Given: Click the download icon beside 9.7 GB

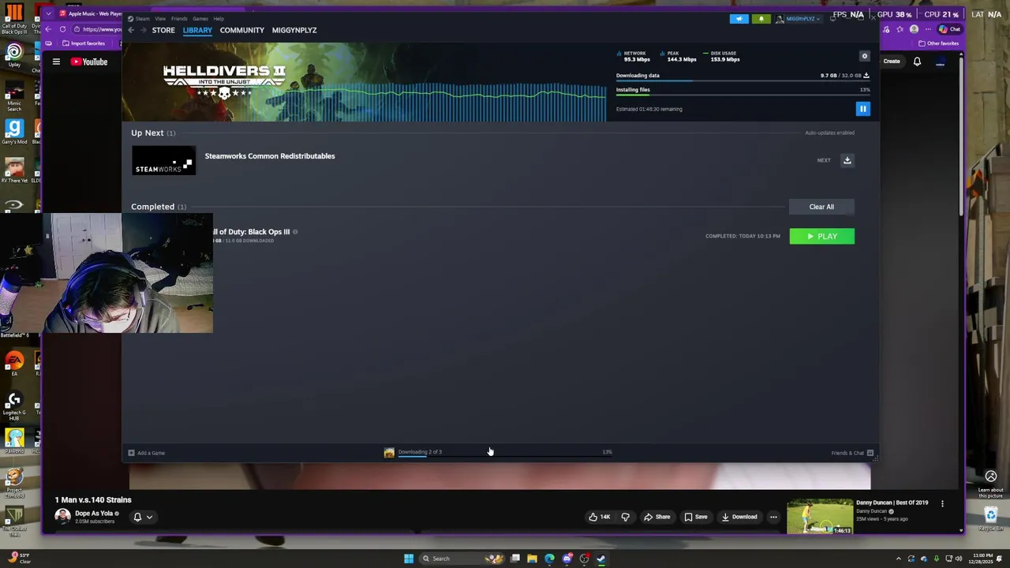Looking at the screenshot, I should tap(866, 76).
